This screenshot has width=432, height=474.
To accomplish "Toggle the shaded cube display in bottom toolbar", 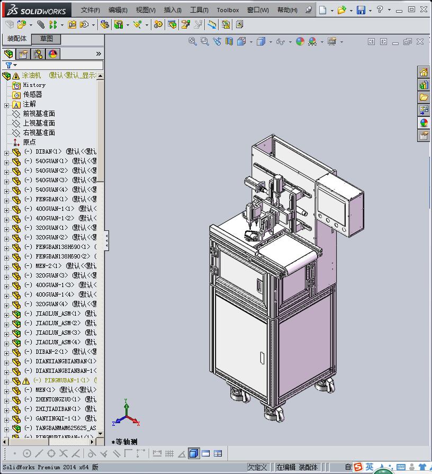I will point(193,453).
